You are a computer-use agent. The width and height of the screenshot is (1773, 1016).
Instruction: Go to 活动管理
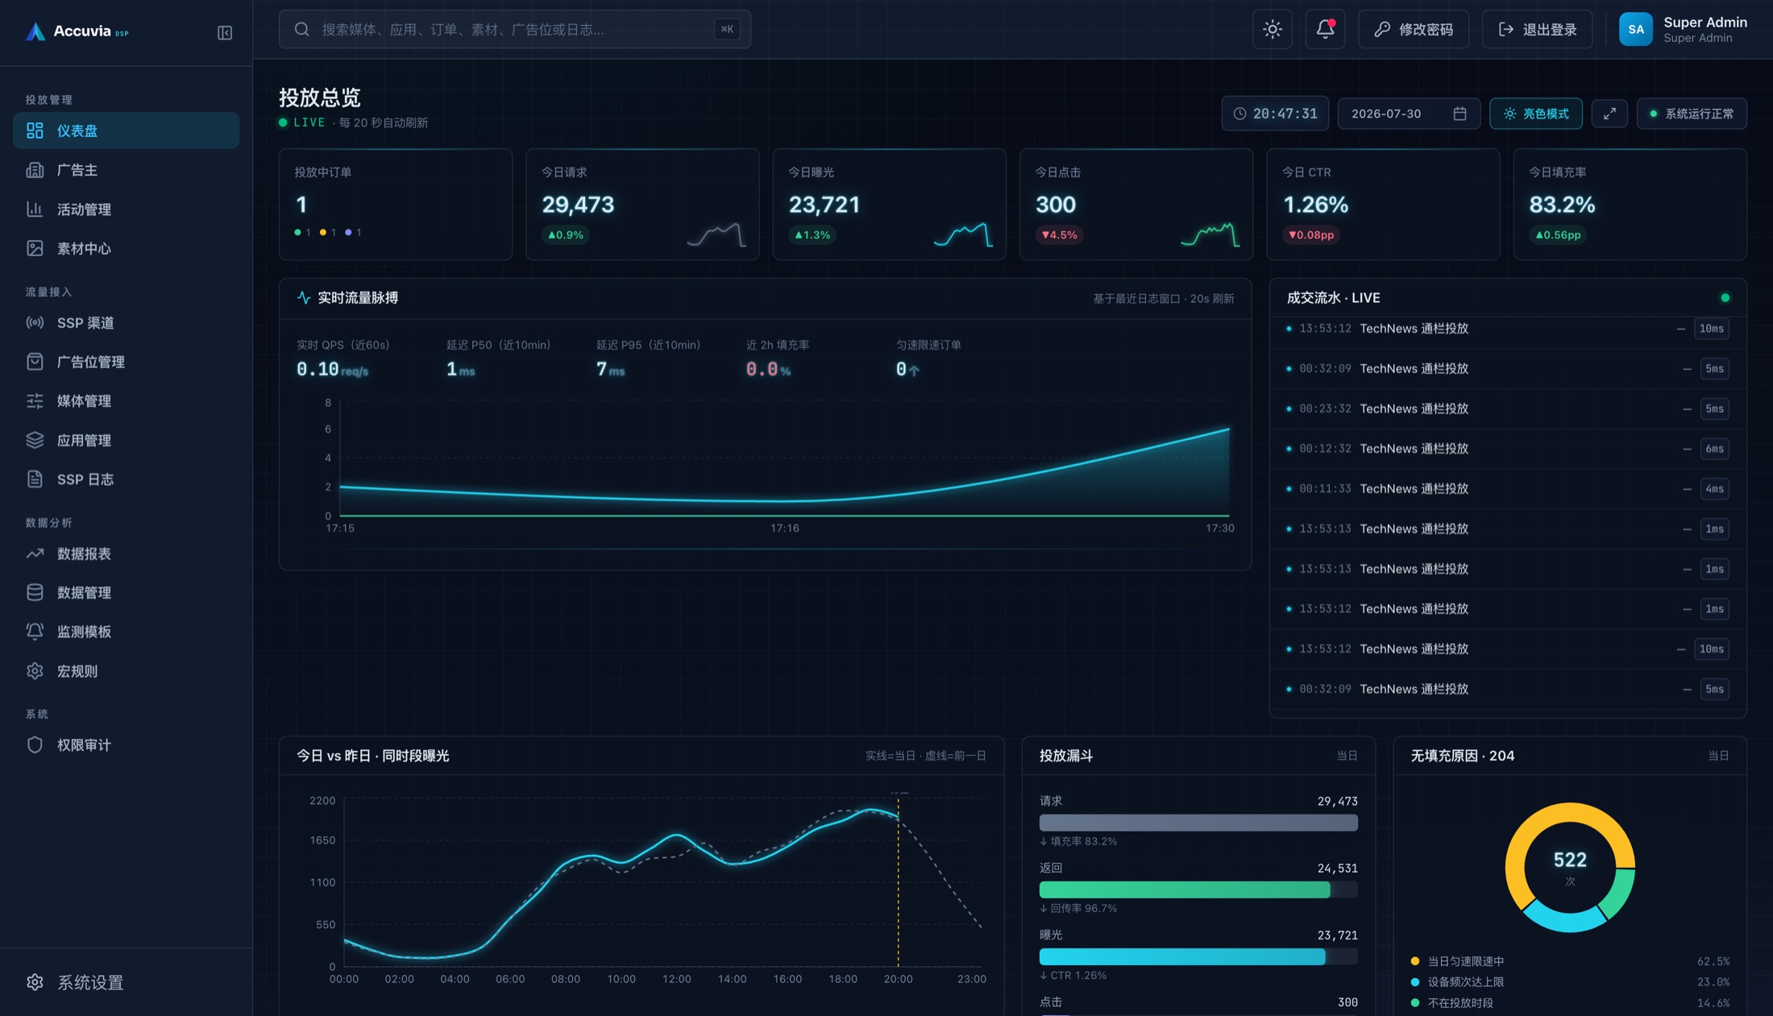[126, 209]
